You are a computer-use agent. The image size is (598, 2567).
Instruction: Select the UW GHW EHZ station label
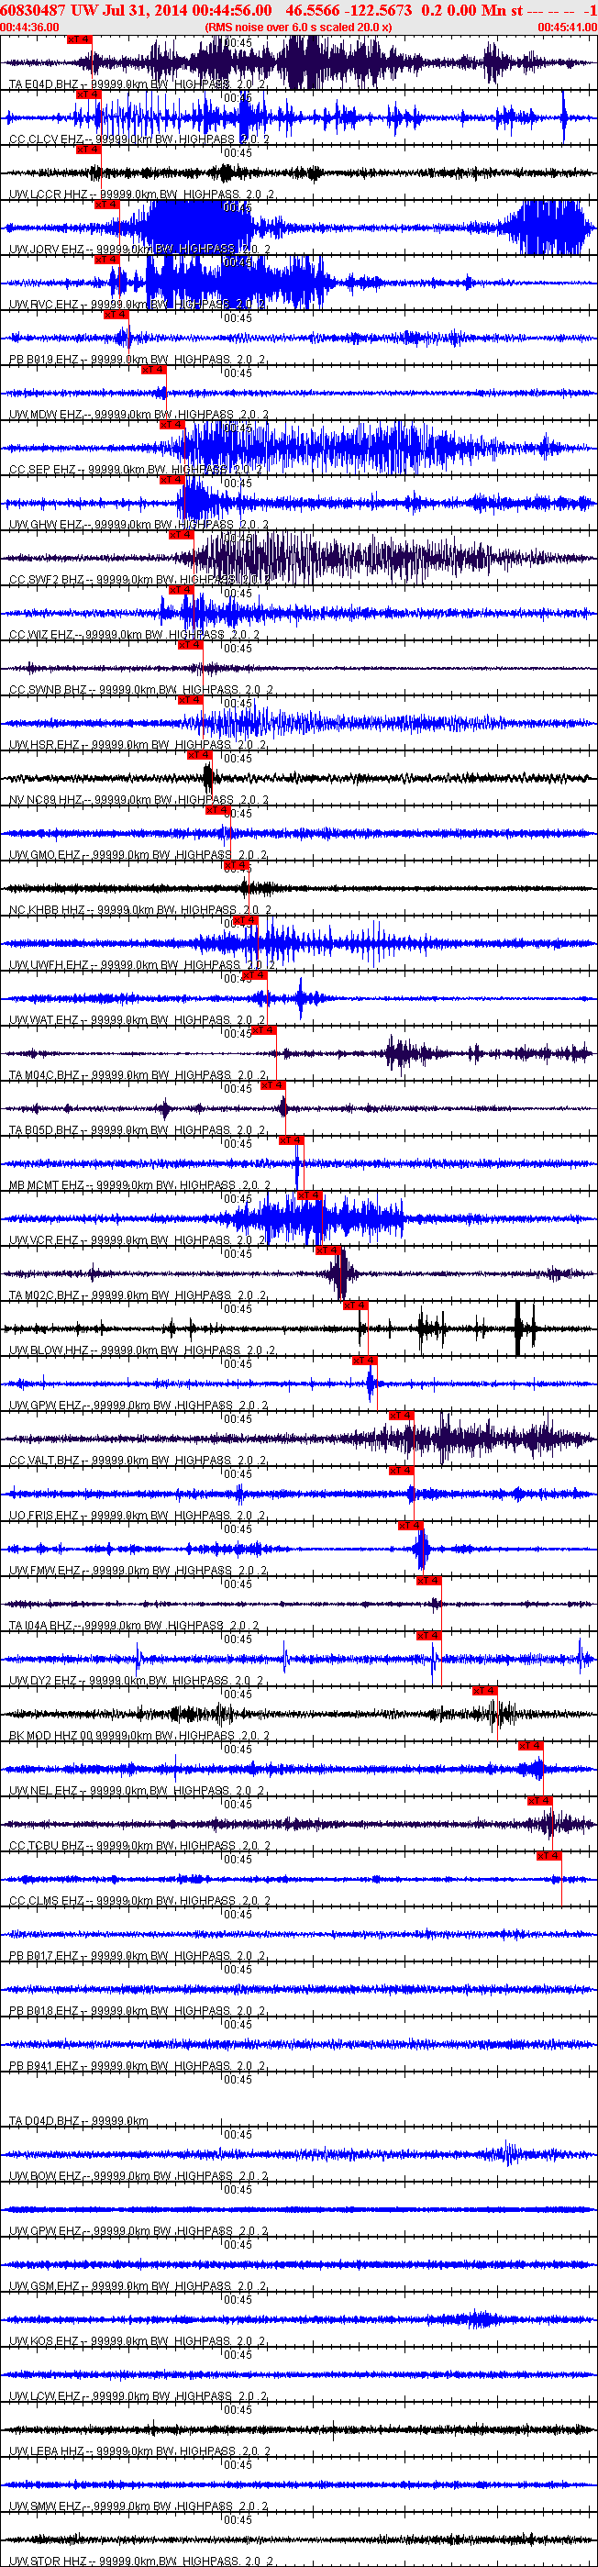point(138,524)
